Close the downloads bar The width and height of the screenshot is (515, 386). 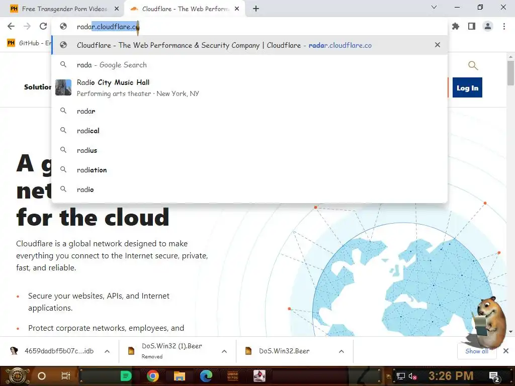pos(506,351)
